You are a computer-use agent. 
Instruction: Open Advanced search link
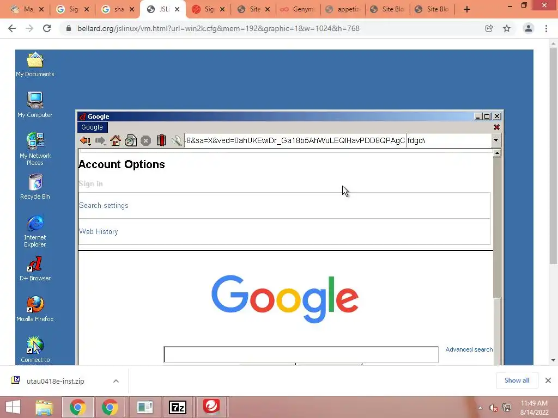click(x=469, y=349)
